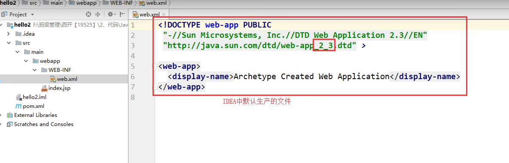This screenshot has width=509, height=163.
Task: Click the webapp folder icon
Action: pos(35,61)
